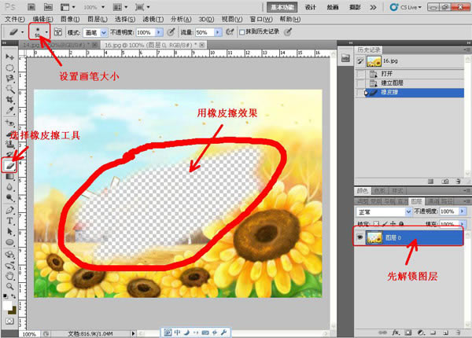Viewport: 472px width, 338px height.
Task: Open layer opacity arrow in Layers panel
Action: (463, 211)
